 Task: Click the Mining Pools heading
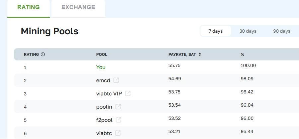pos(49,31)
